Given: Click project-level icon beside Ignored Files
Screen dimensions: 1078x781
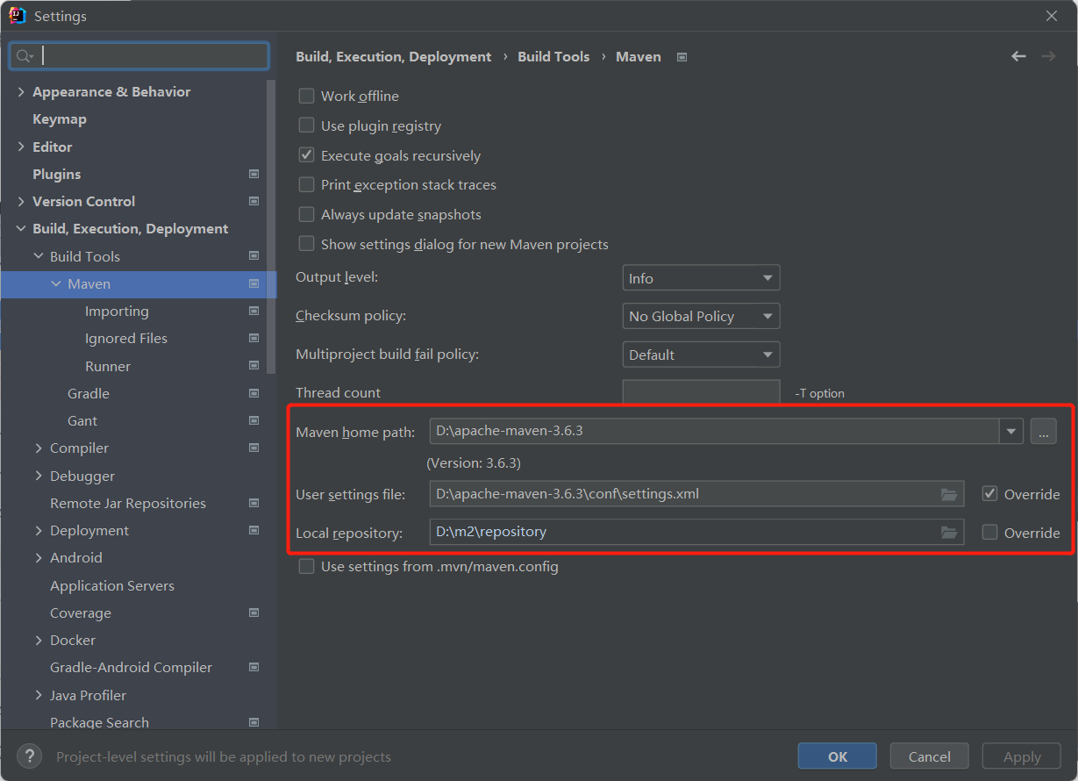Looking at the screenshot, I should pos(253,338).
